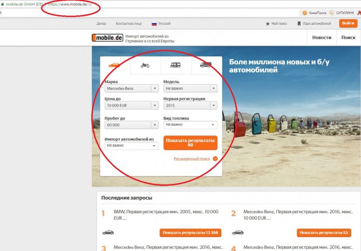The height and width of the screenshot is (251, 361).
Task: Open the Импорт автомобилей из dropdown
Action: 131,146
